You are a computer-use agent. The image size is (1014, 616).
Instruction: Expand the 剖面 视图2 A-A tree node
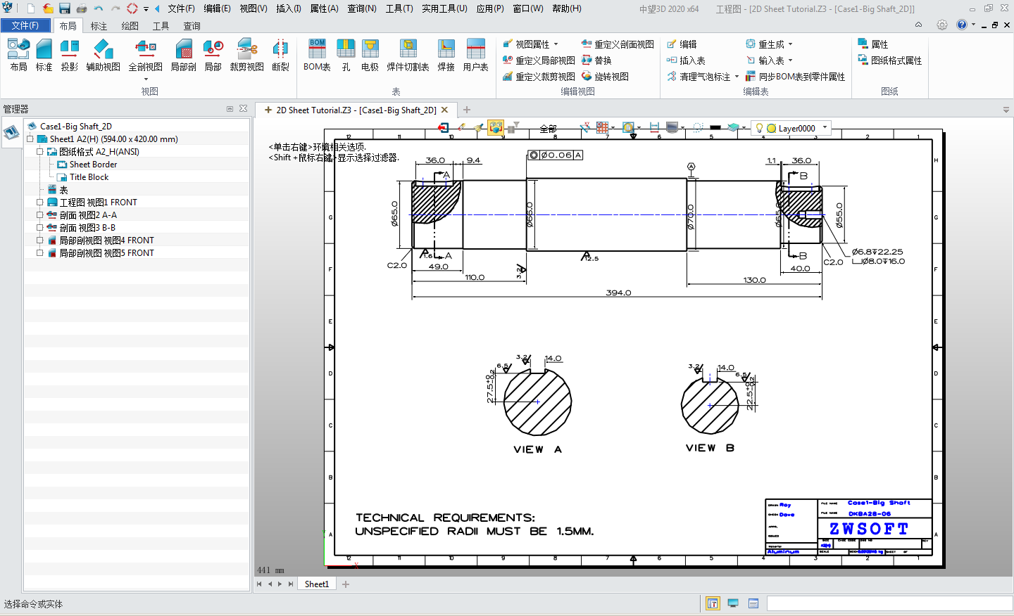pyautogui.click(x=40, y=215)
